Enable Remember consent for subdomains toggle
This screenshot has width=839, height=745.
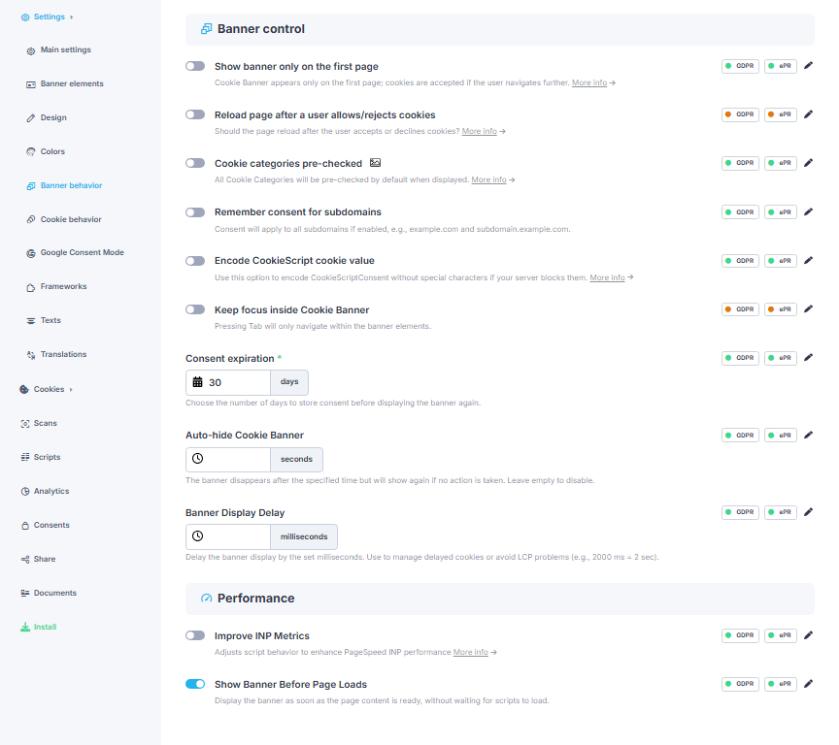[195, 212]
